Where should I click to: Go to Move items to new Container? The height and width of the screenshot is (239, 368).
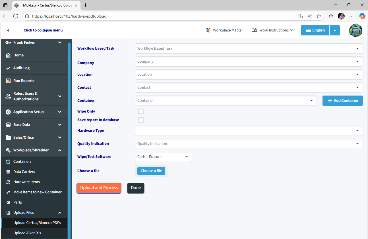[x=34, y=192]
